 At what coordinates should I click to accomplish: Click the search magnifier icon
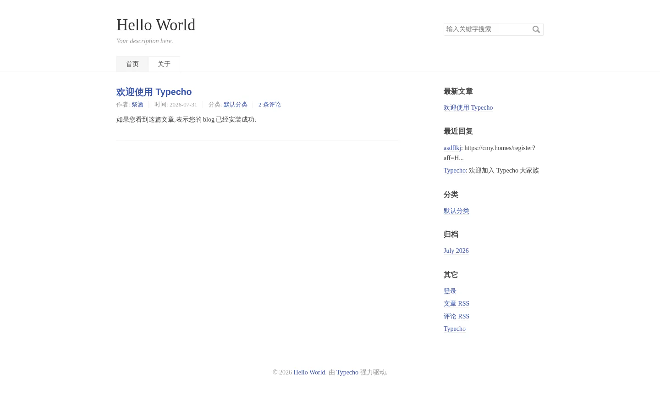536,29
